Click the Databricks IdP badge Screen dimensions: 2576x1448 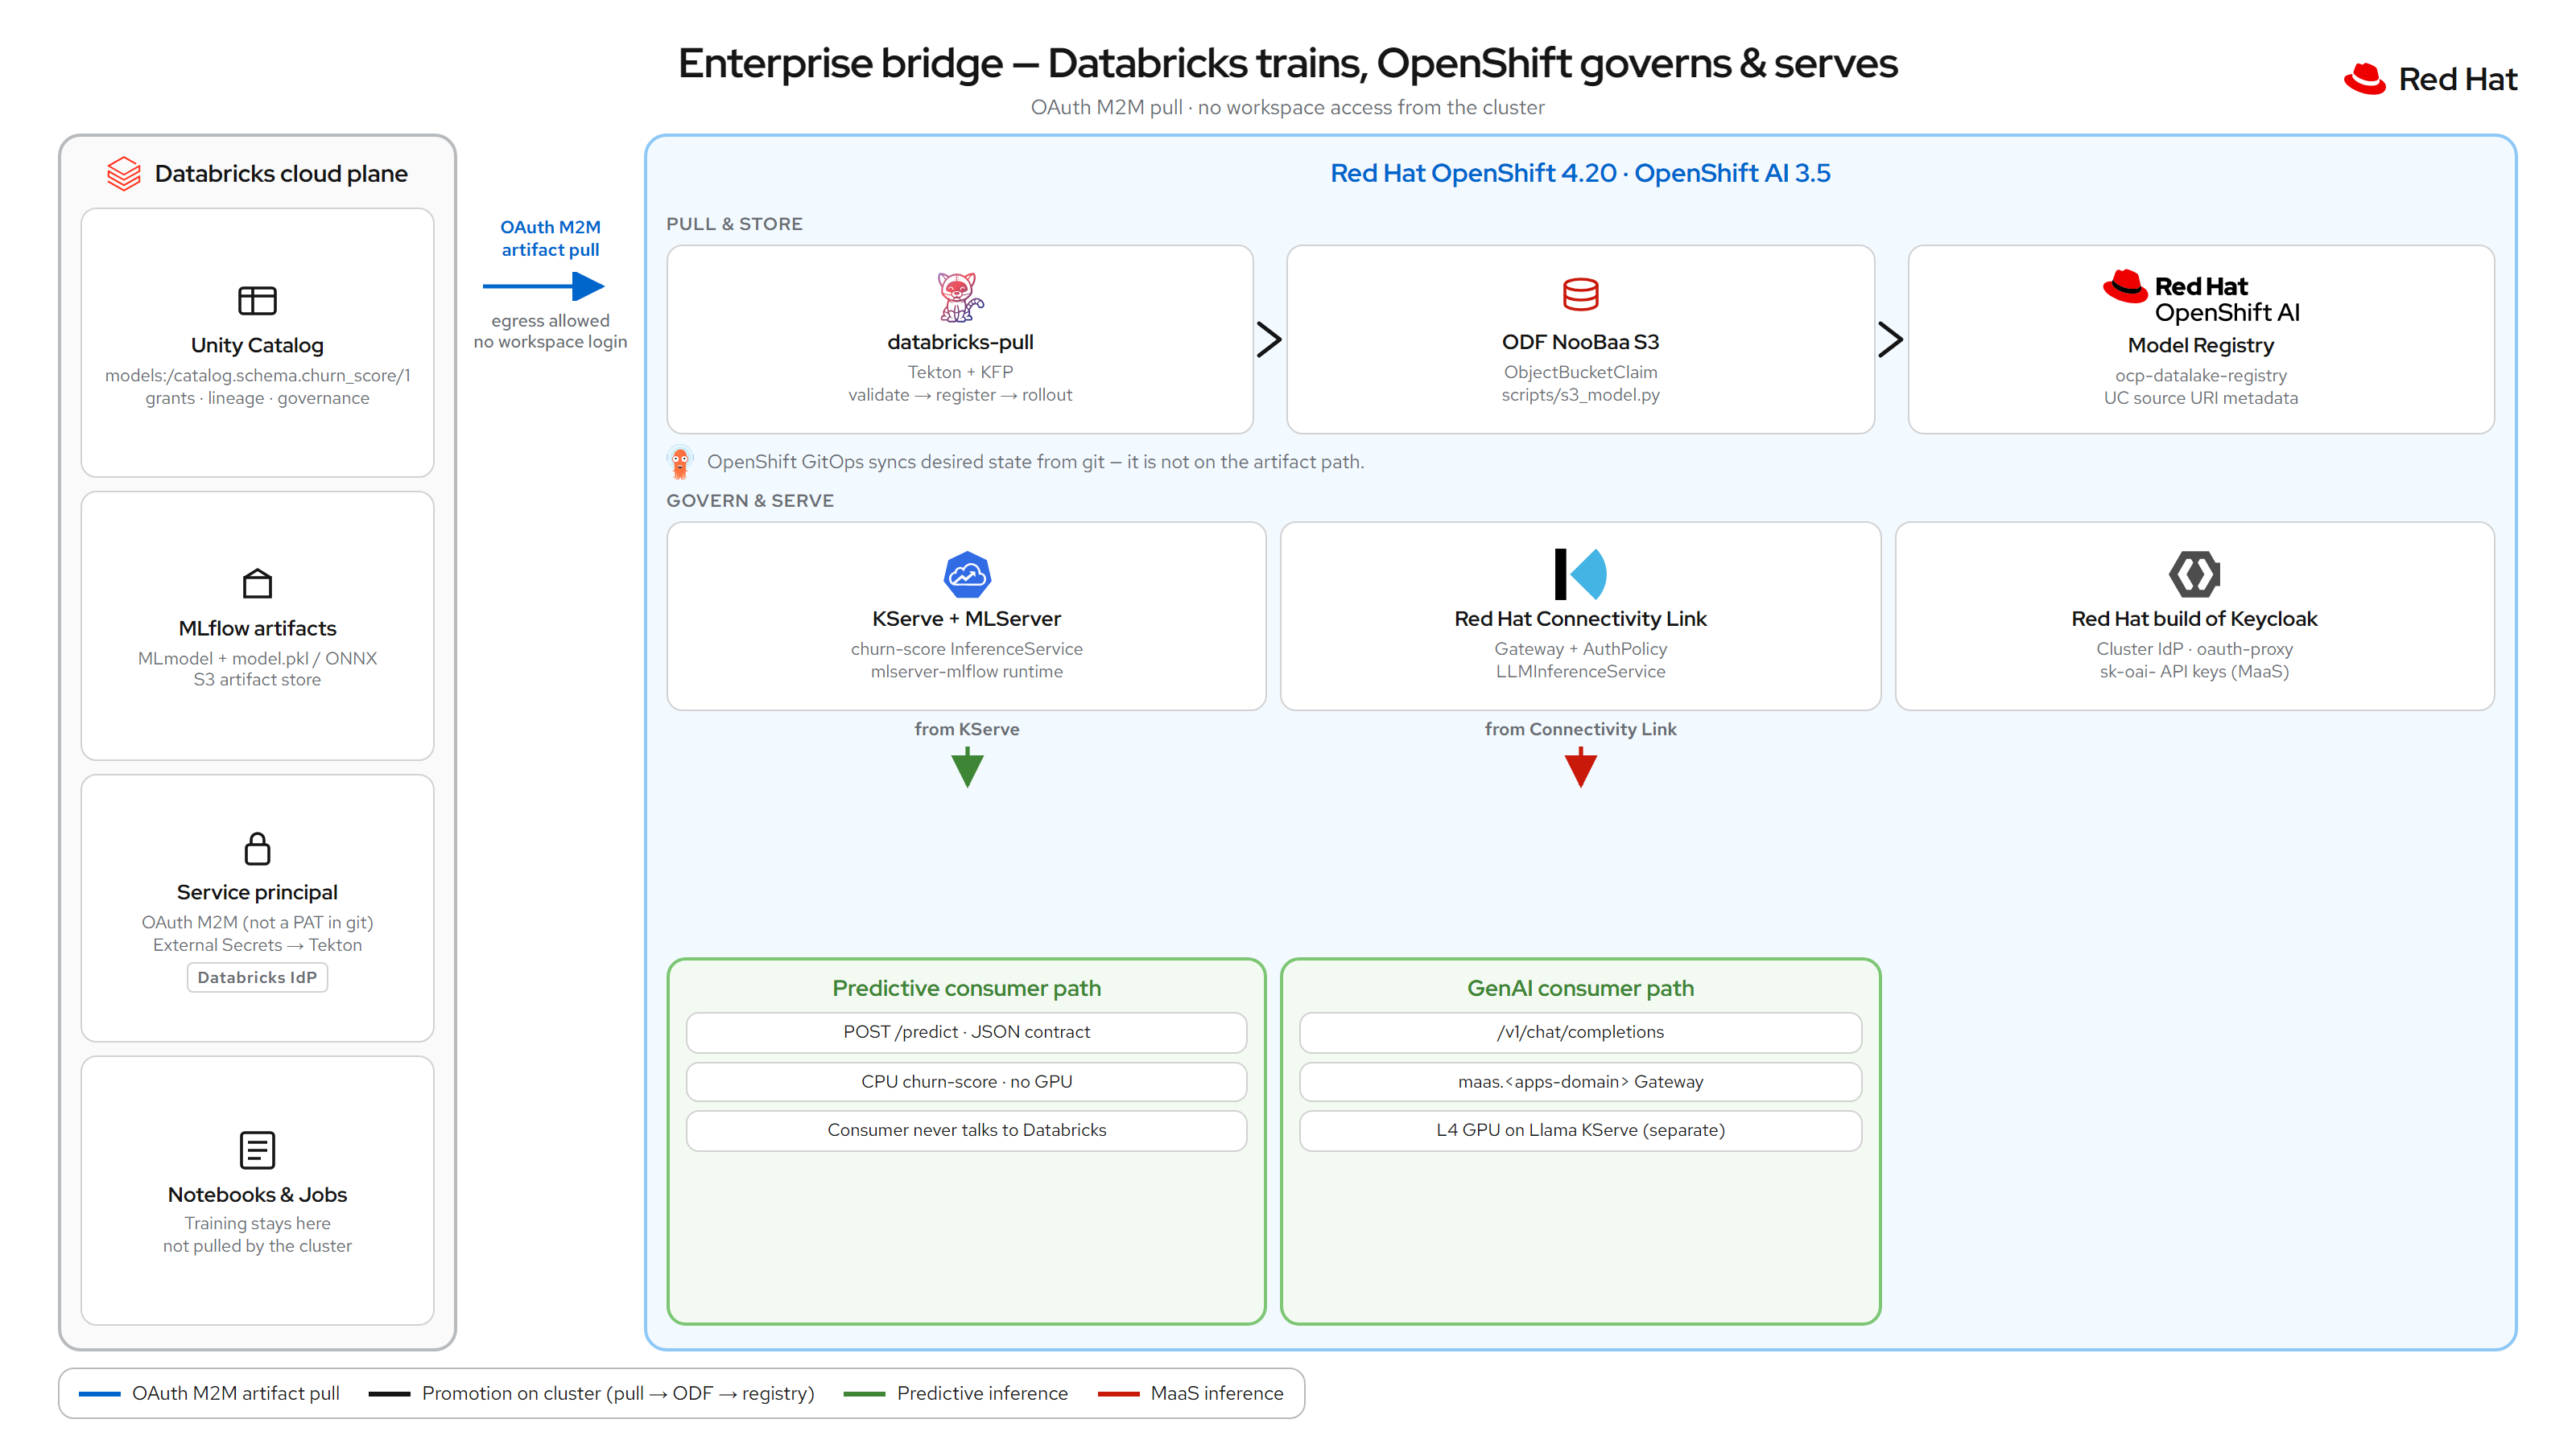pos(257,977)
